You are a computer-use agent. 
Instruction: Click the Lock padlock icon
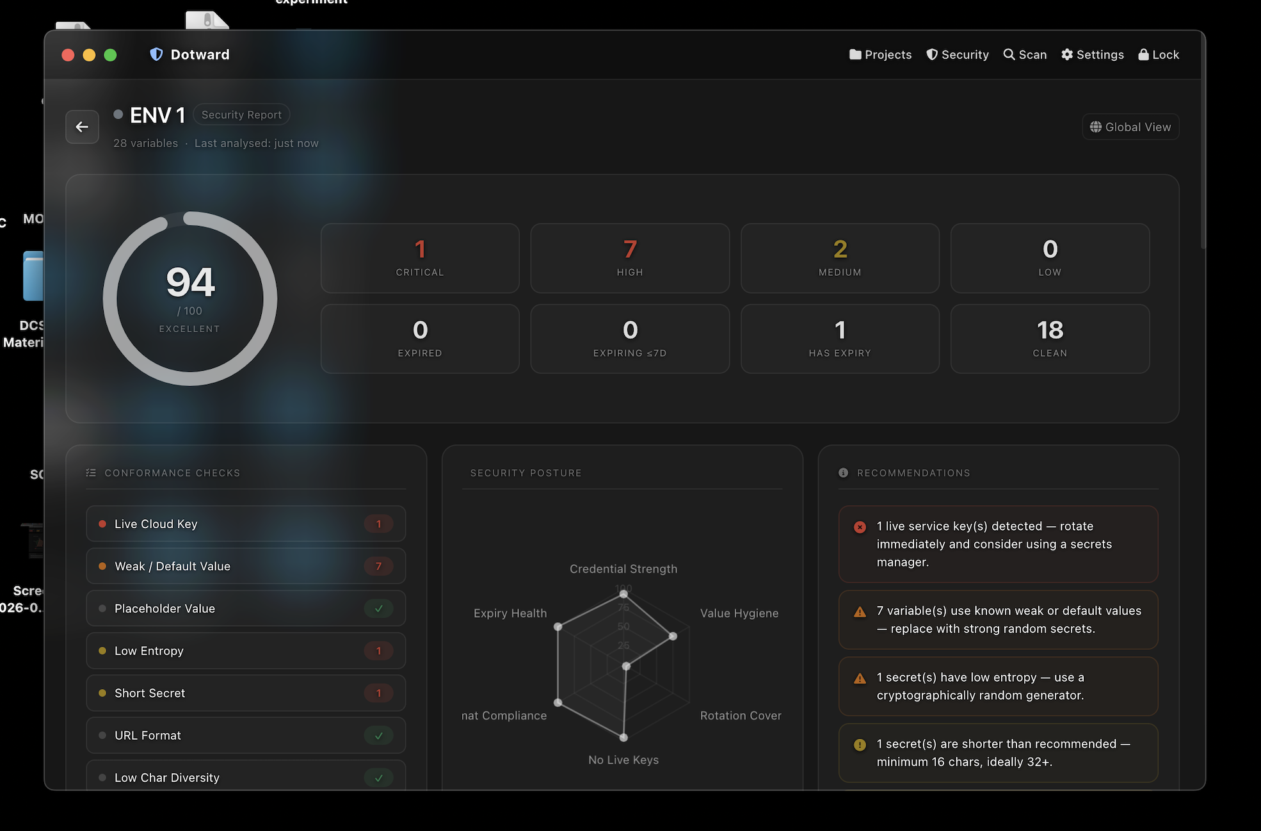pyautogui.click(x=1143, y=54)
